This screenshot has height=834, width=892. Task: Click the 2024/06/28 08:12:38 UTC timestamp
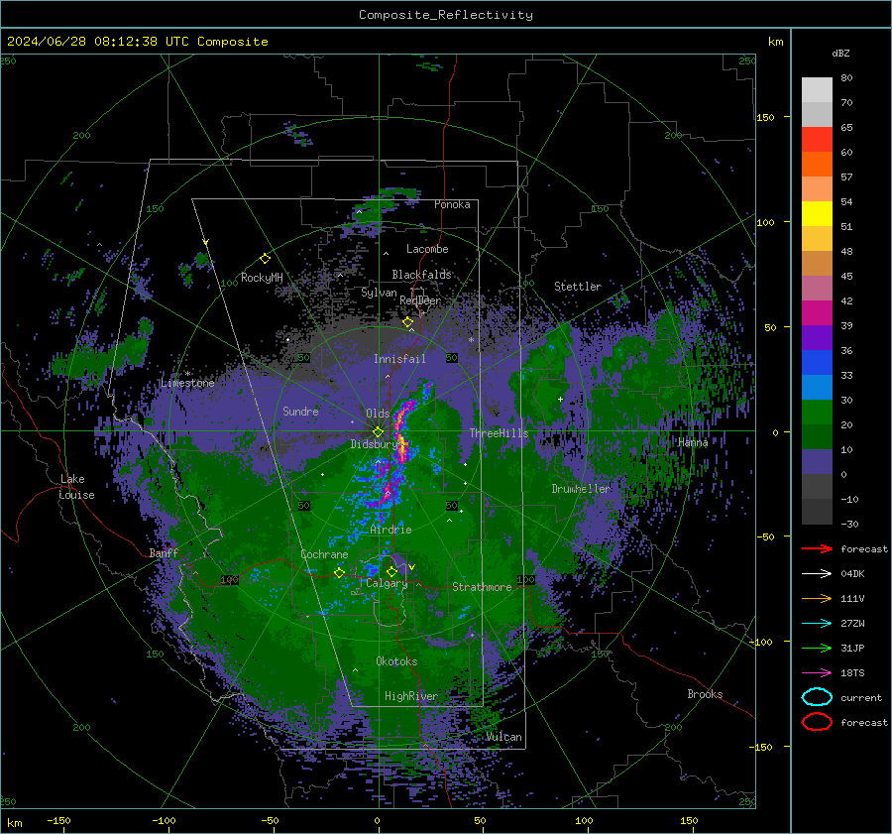[97, 42]
